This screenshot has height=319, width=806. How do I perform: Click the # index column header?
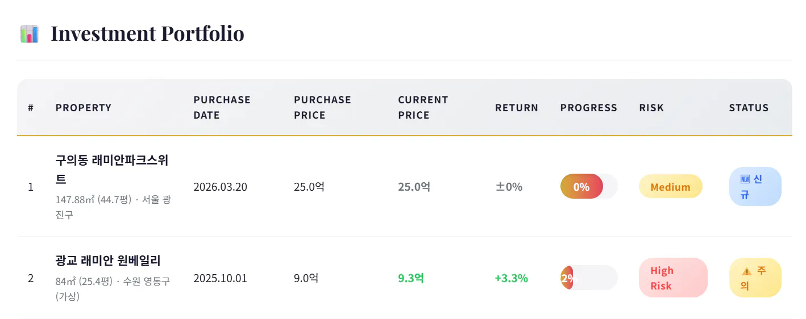(31, 108)
